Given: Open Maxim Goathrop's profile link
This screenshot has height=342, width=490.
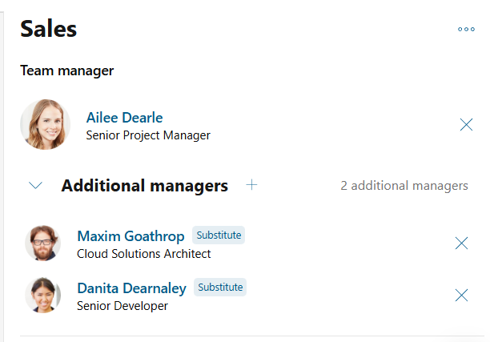Looking at the screenshot, I should (x=131, y=236).
